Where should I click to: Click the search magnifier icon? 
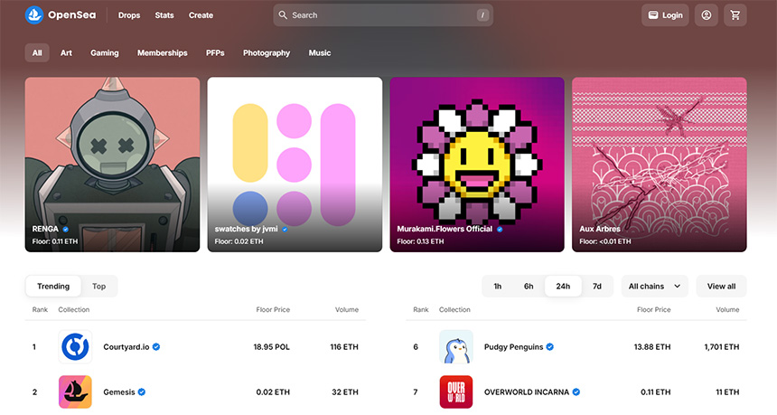[x=283, y=14]
